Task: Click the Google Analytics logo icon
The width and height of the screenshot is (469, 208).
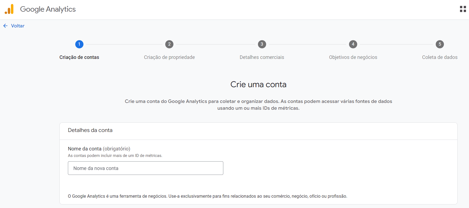Action: click(x=9, y=9)
